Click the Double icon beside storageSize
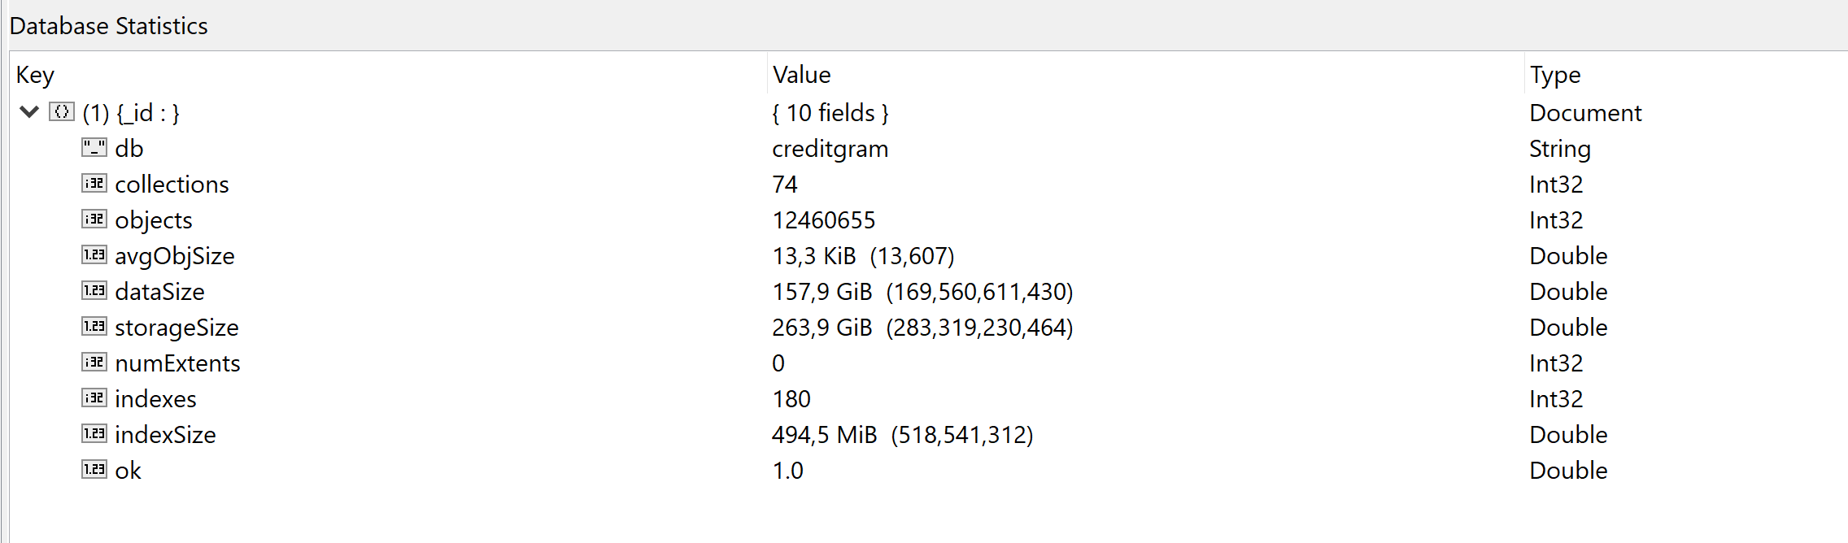The image size is (1848, 543). point(94,327)
